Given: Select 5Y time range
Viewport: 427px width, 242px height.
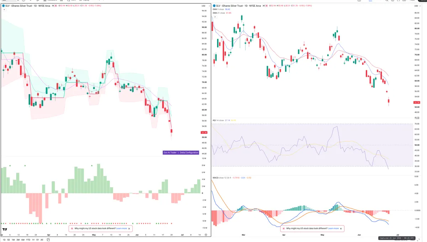Looking at the screenshot, I should pyautogui.click(x=37, y=240).
